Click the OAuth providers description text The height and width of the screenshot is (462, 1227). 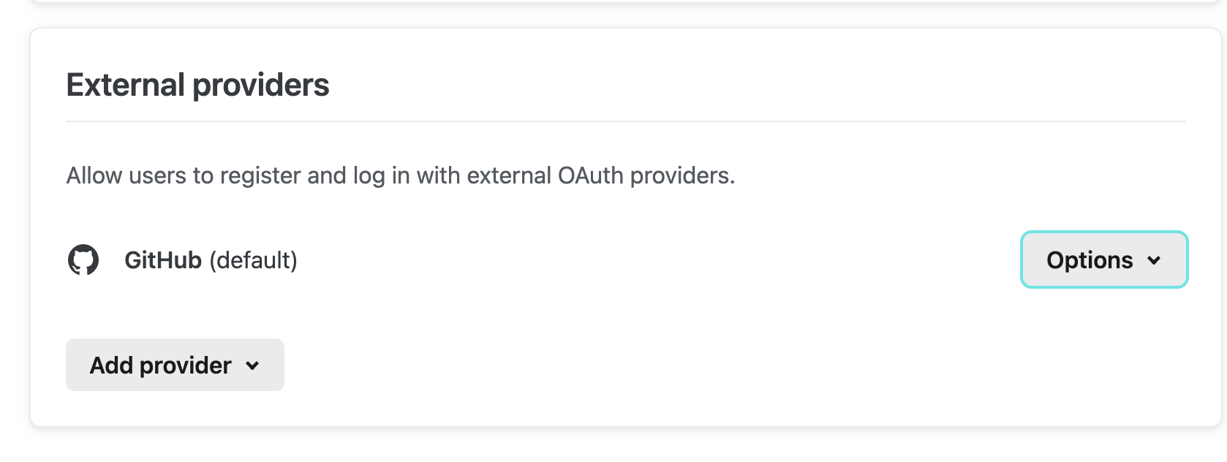[x=400, y=175]
